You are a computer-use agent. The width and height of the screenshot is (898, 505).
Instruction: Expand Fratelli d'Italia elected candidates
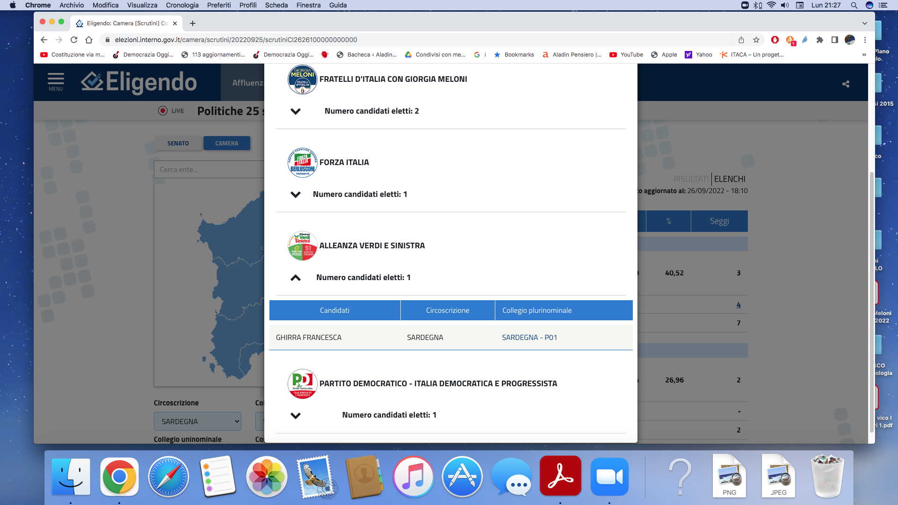pyautogui.click(x=296, y=111)
